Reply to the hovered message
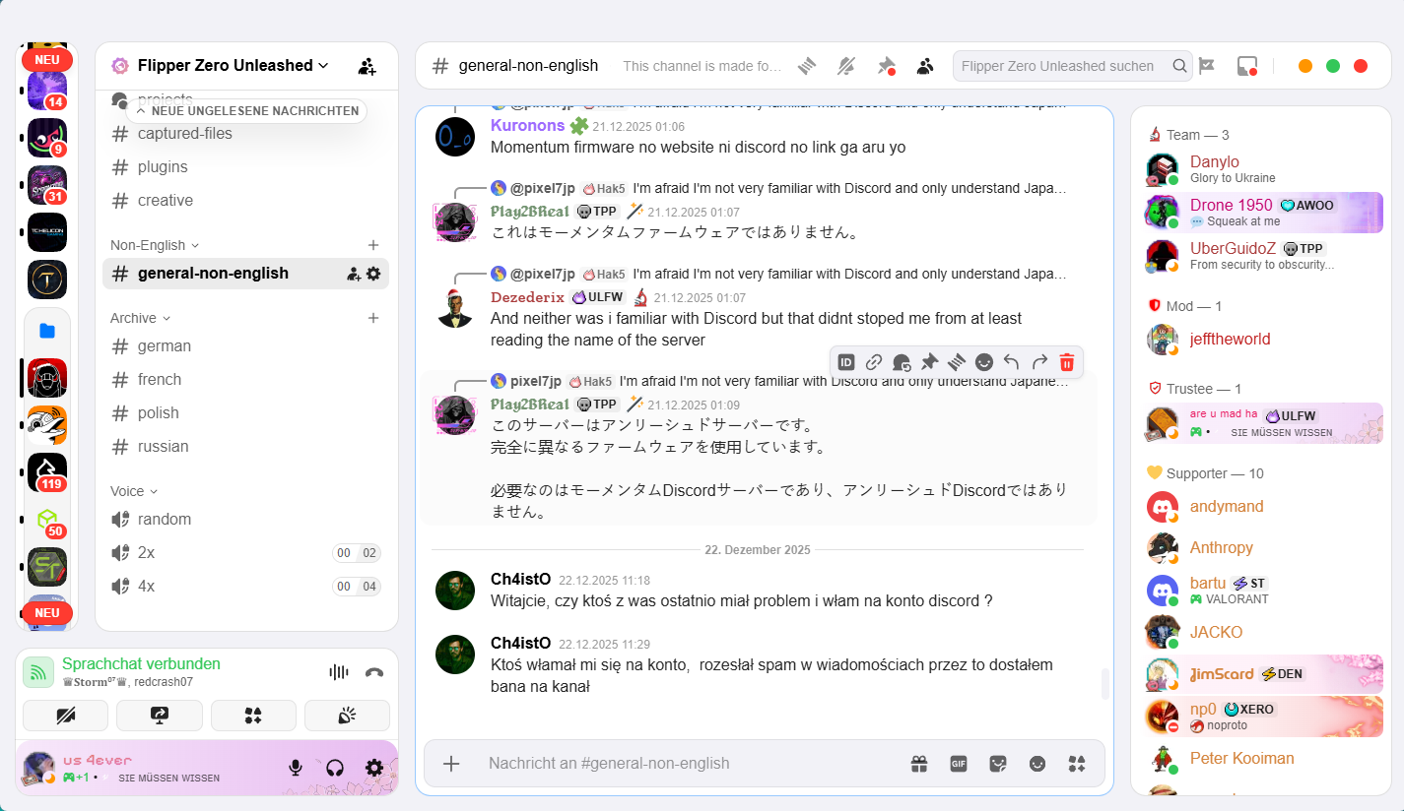Viewport: 1404px width, 811px height. [1011, 362]
